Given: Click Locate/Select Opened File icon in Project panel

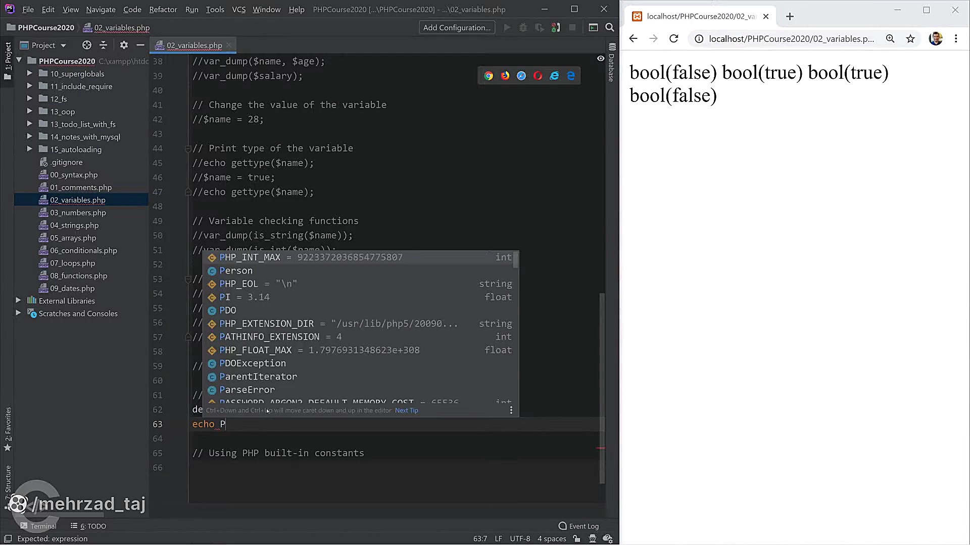Looking at the screenshot, I should coord(87,45).
